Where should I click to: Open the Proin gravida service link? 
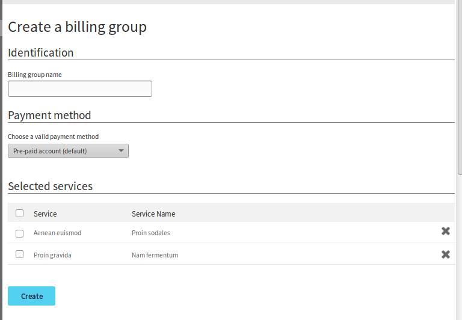click(52, 255)
